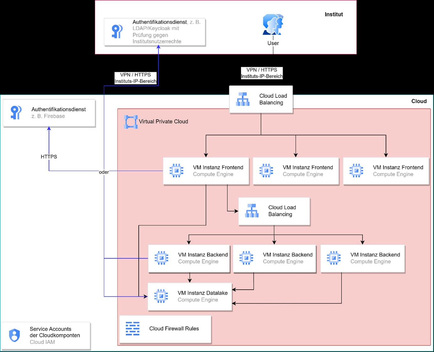Select 'Service Accounts der Cloudkomponten' text

pos(55,332)
